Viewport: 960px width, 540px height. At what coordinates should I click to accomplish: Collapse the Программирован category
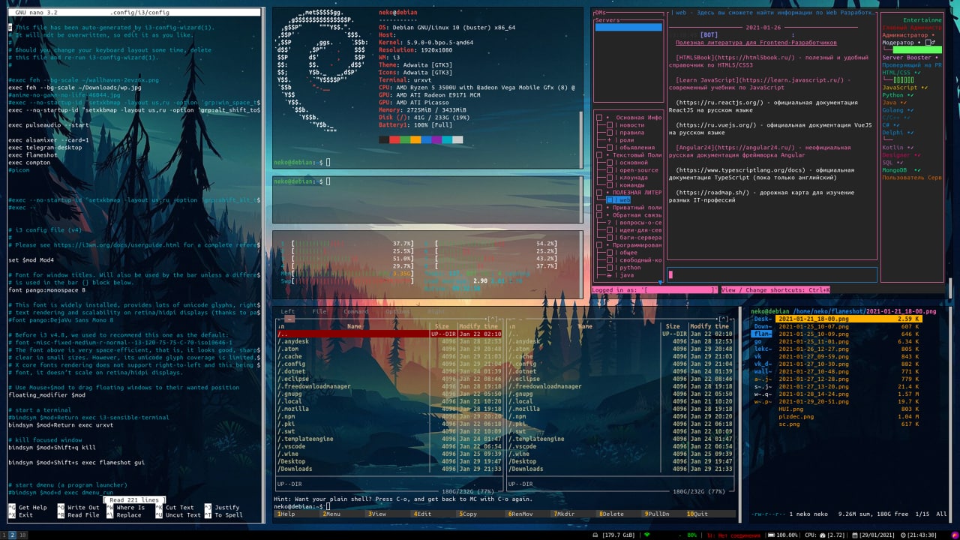[599, 245]
